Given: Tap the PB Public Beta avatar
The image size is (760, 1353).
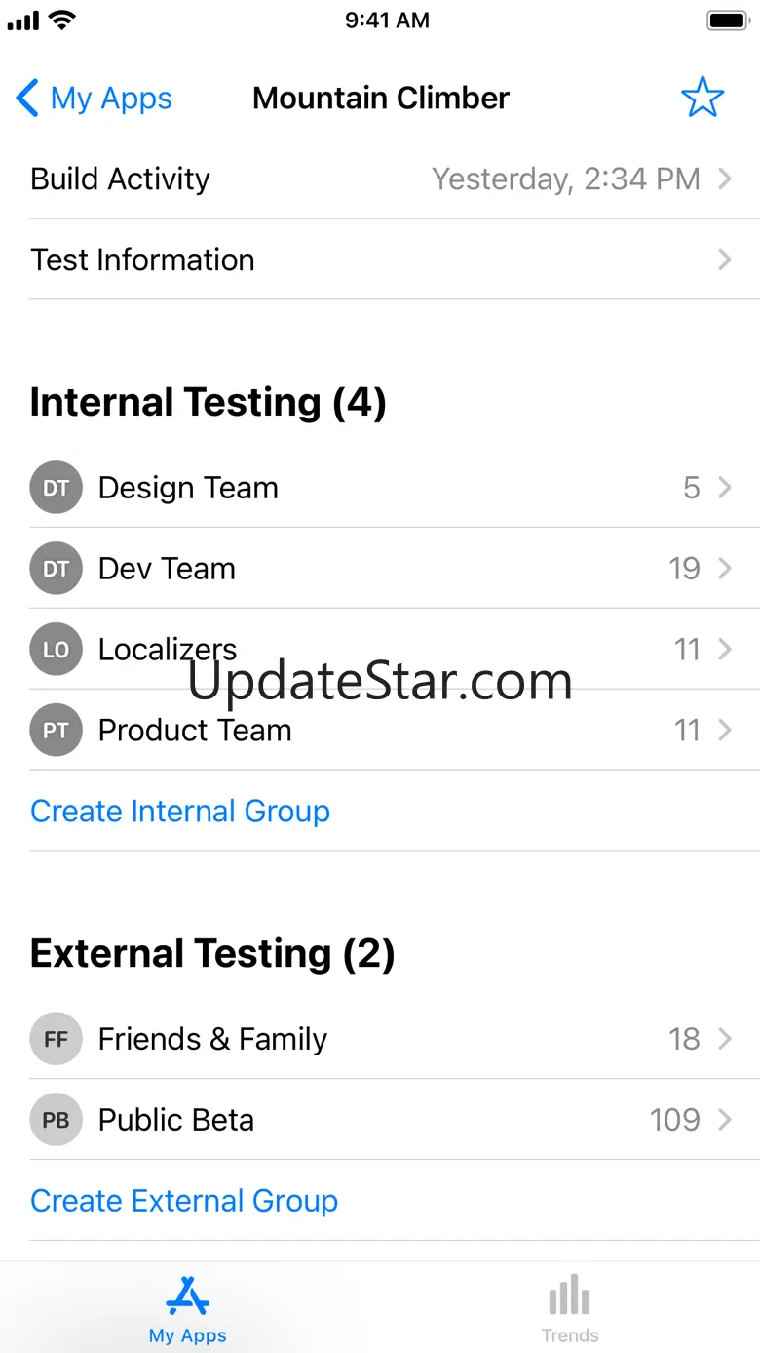Looking at the screenshot, I should (x=56, y=1120).
